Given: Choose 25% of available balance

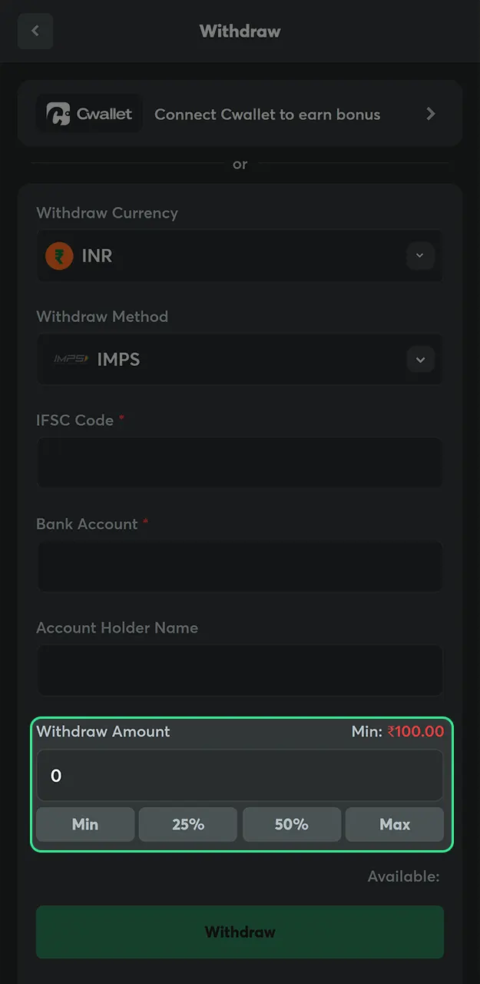Looking at the screenshot, I should pyautogui.click(x=188, y=824).
